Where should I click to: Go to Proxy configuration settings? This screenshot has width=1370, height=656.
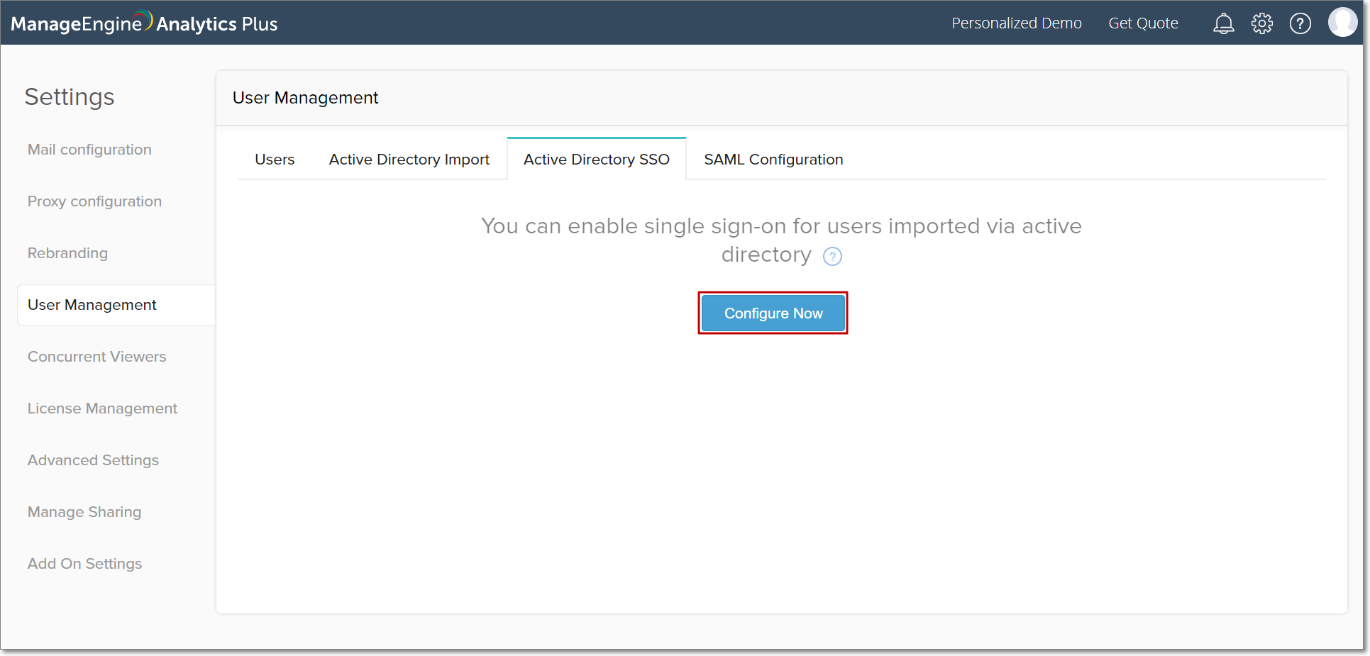[94, 201]
